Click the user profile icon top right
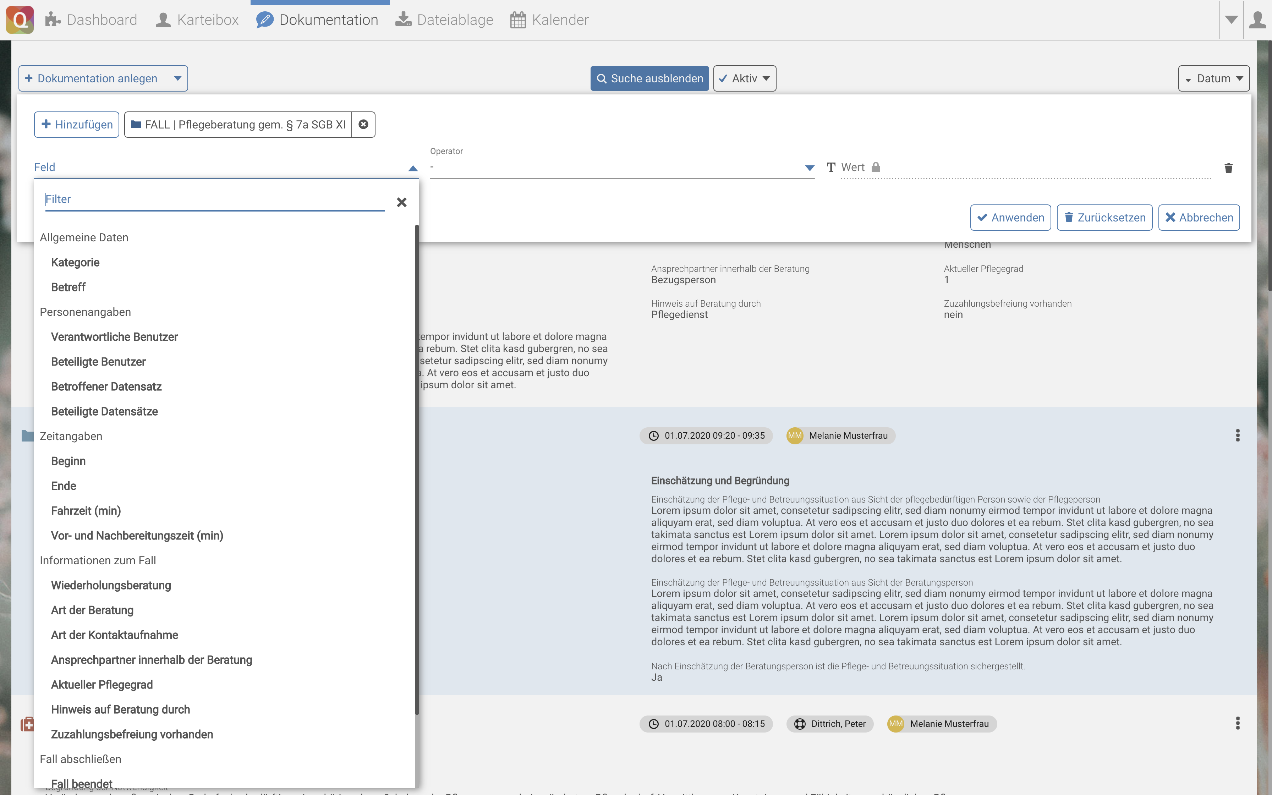1272x795 pixels. coord(1258,20)
